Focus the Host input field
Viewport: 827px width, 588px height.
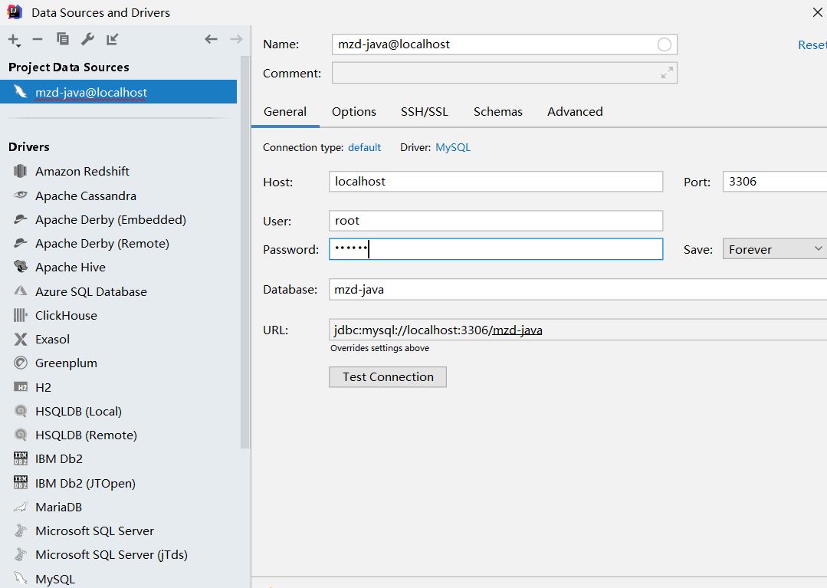tap(496, 182)
